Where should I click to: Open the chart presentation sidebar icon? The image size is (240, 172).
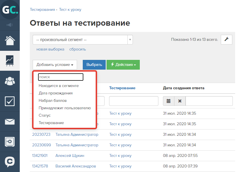[10, 61]
